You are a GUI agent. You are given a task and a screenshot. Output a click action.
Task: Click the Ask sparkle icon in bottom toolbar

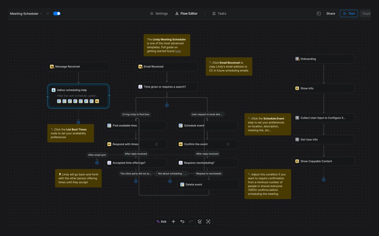coord(158,221)
